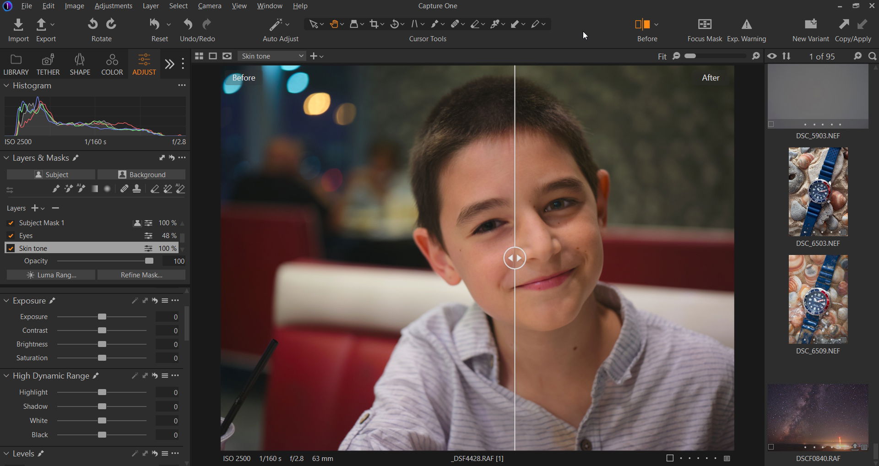Viewport: 879px width, 466px height.
Task: Click the Background mask button
Action: (141, 174)
